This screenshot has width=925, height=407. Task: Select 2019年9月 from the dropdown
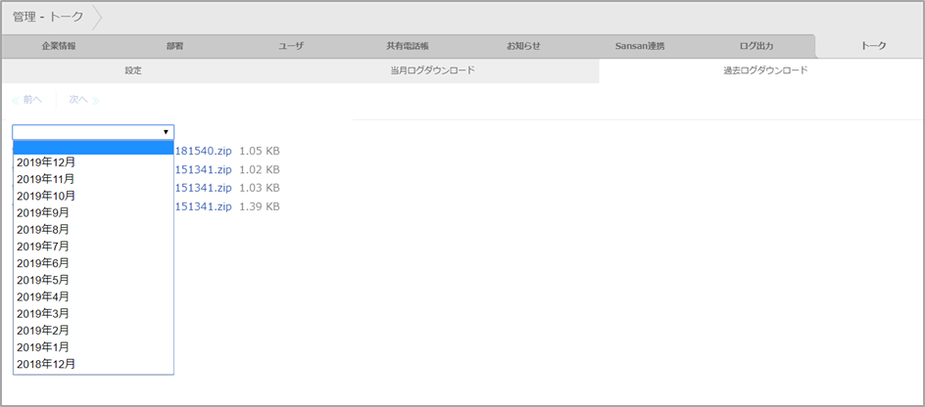pos(93,212)
